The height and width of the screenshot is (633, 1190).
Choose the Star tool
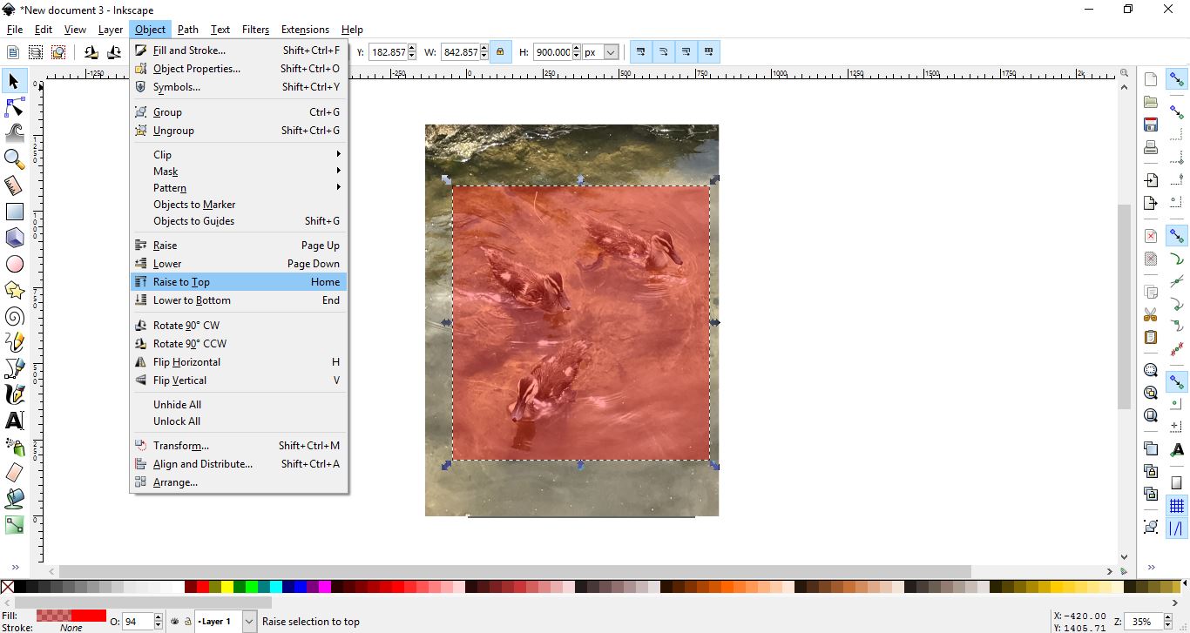coord(14,290)
